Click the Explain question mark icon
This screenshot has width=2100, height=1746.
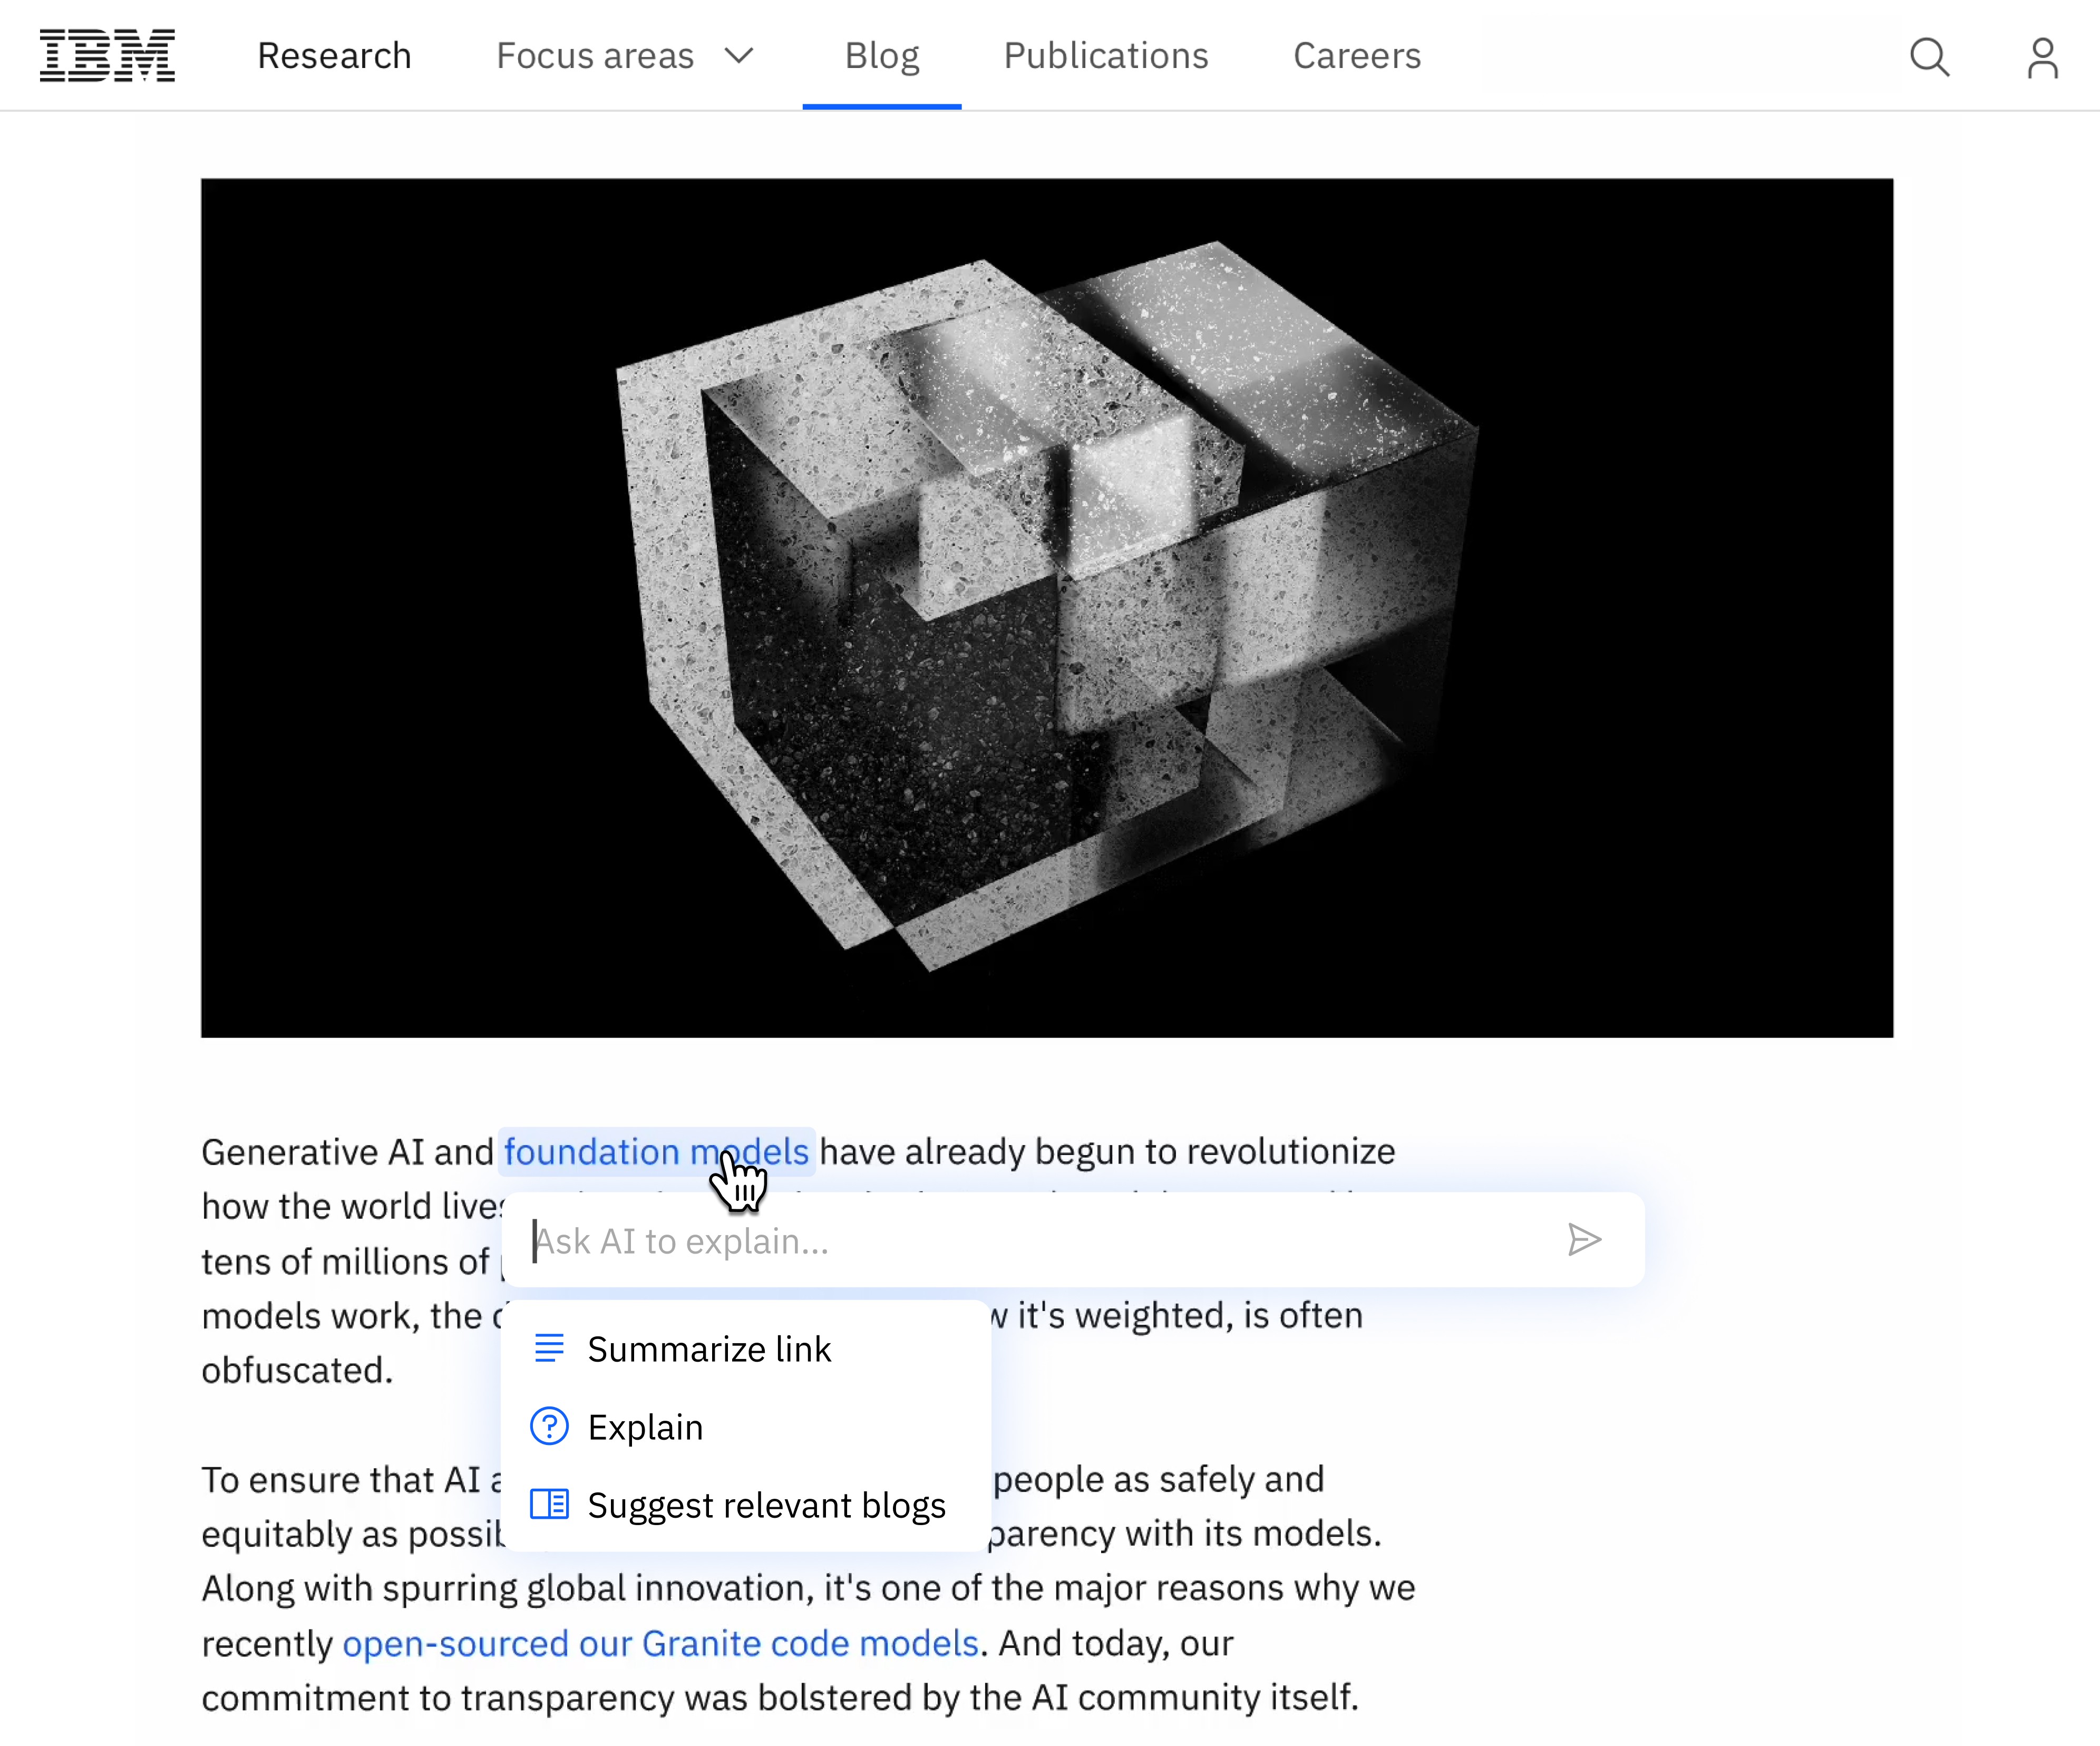coord(549,1426)
